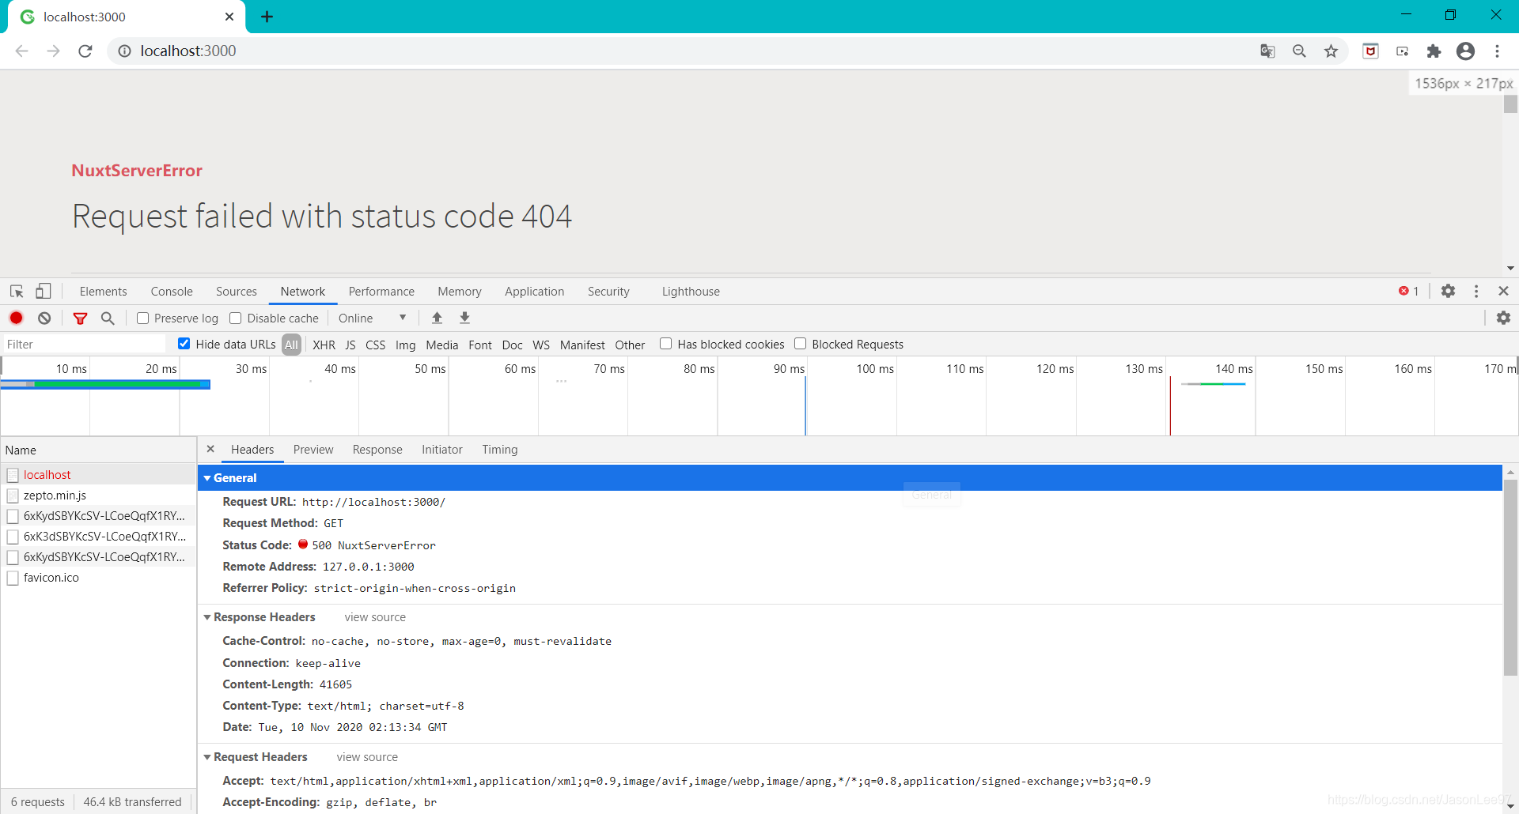
Task: Check Blocked Requests
Action: tap(800, 343)
